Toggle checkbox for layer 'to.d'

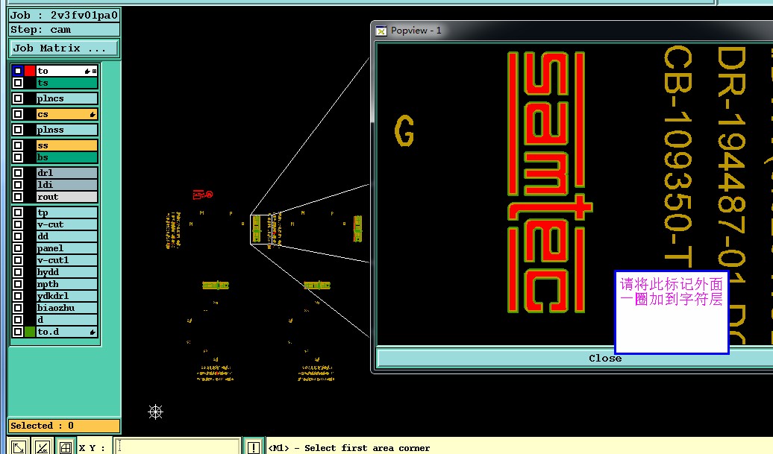[18, 332]
